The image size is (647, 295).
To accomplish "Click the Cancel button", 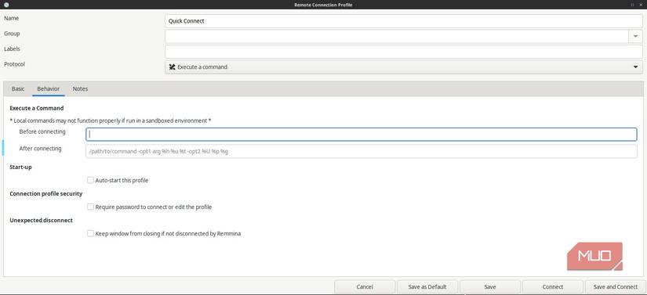I will [x=365, y=286].
